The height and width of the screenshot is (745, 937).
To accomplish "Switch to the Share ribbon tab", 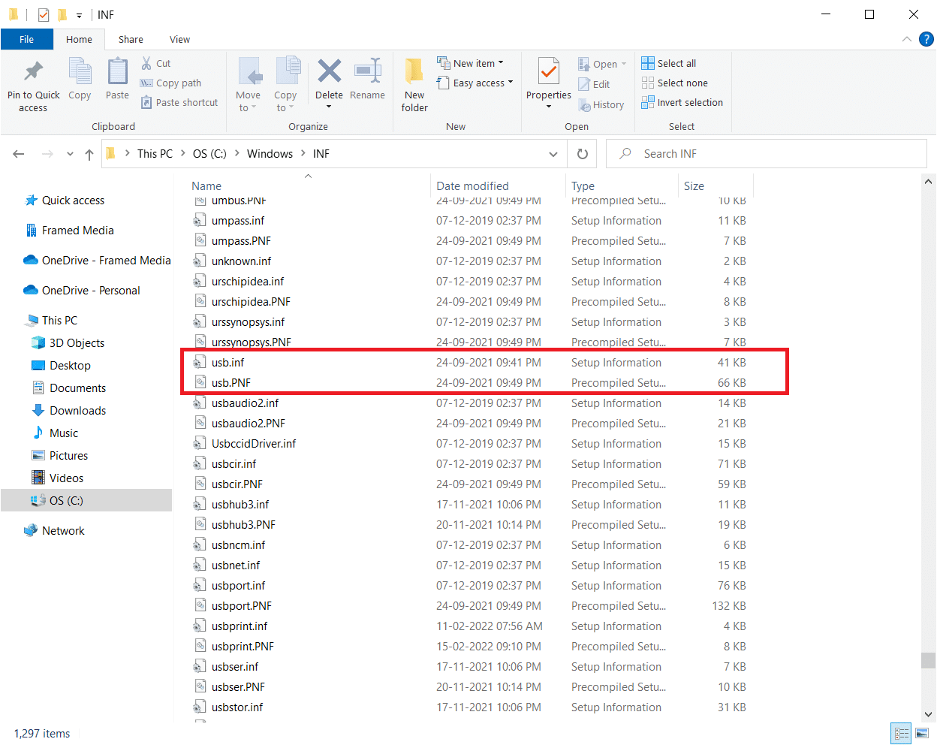I will [x=131, y=39].
